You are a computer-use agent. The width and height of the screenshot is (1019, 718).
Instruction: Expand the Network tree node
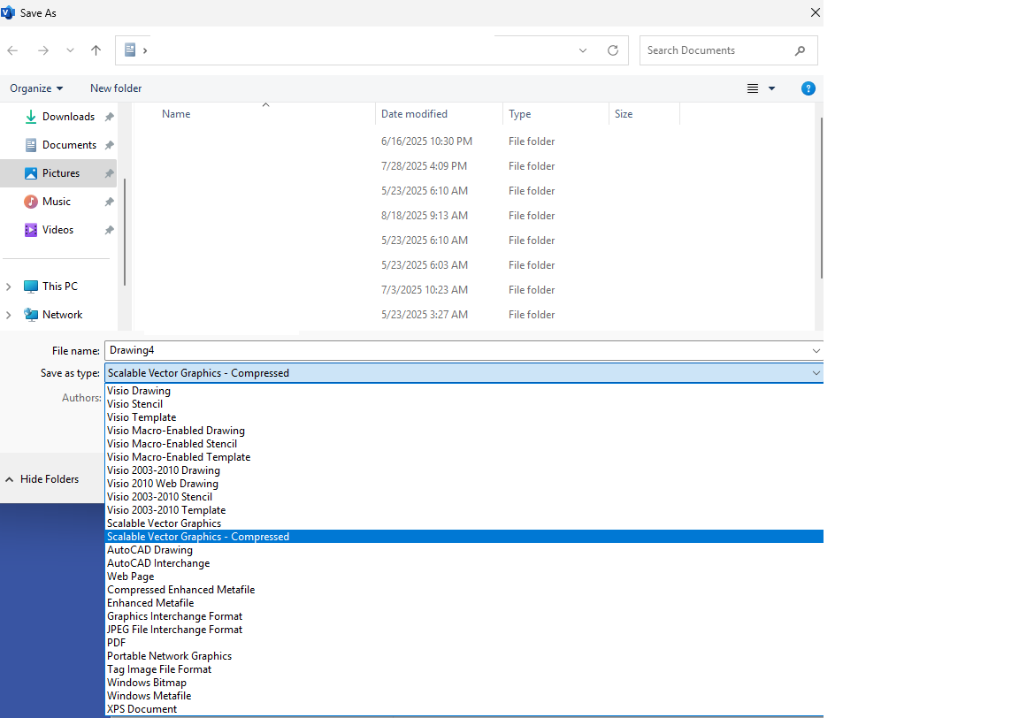coord(9,315)
